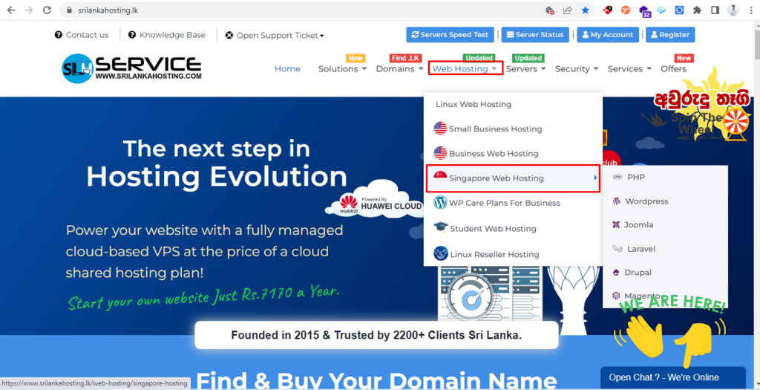The image size is (760, 390).
Task: Expand the Domains dropdown menu
Action: [400, 69]
